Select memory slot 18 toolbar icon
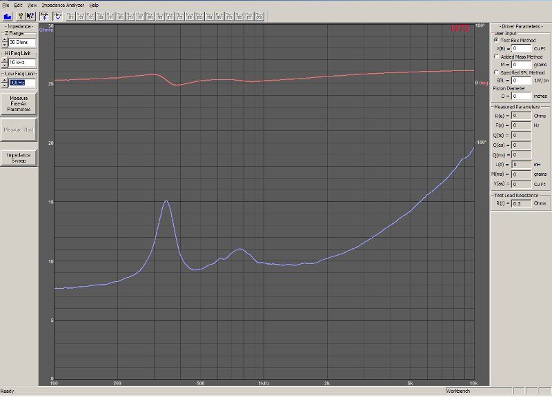This screenshot has width=552, height=397. 239,16
